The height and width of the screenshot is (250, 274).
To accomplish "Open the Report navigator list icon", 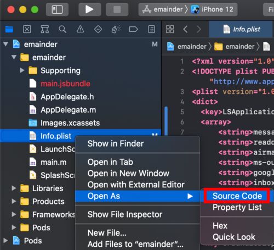I will coord(151,29).
